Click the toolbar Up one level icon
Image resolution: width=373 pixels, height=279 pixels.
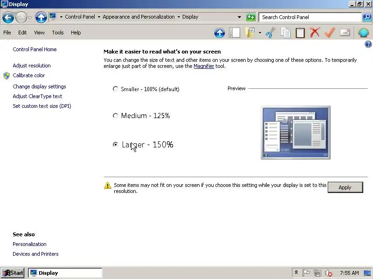[x=220, y=33]
